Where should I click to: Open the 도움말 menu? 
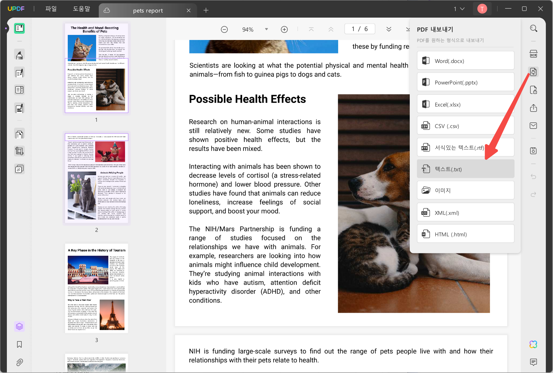(x=81, y=9)
